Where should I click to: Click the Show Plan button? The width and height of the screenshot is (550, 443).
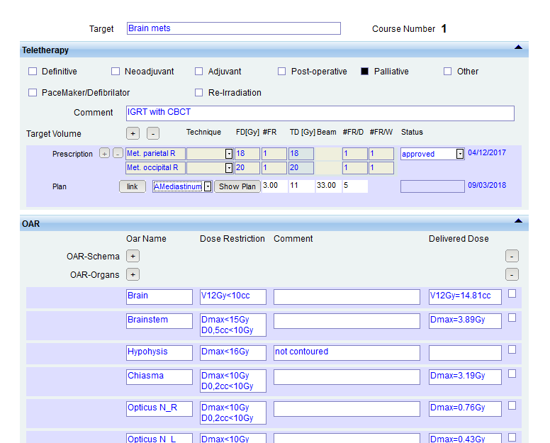(237, 186)
